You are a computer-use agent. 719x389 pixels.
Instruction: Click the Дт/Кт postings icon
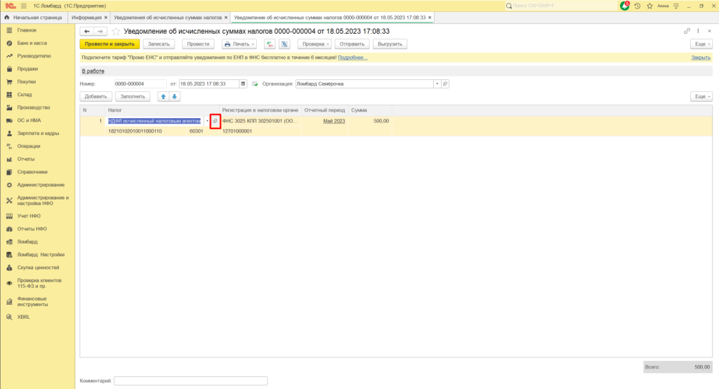[270, 44]
